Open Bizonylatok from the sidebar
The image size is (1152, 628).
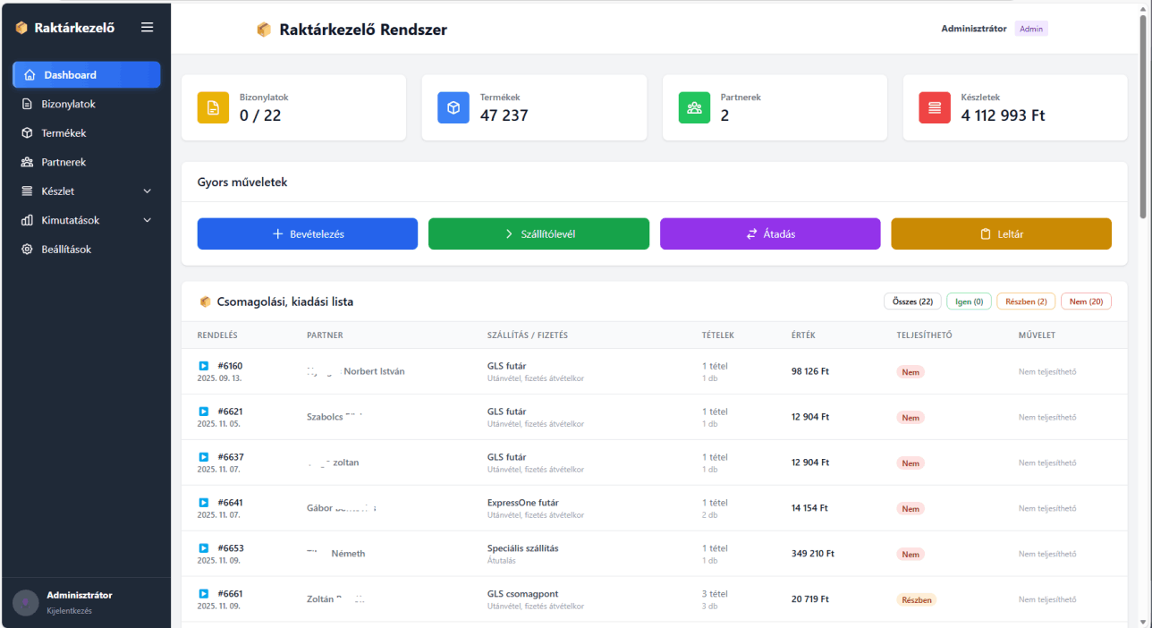(68, 104)
